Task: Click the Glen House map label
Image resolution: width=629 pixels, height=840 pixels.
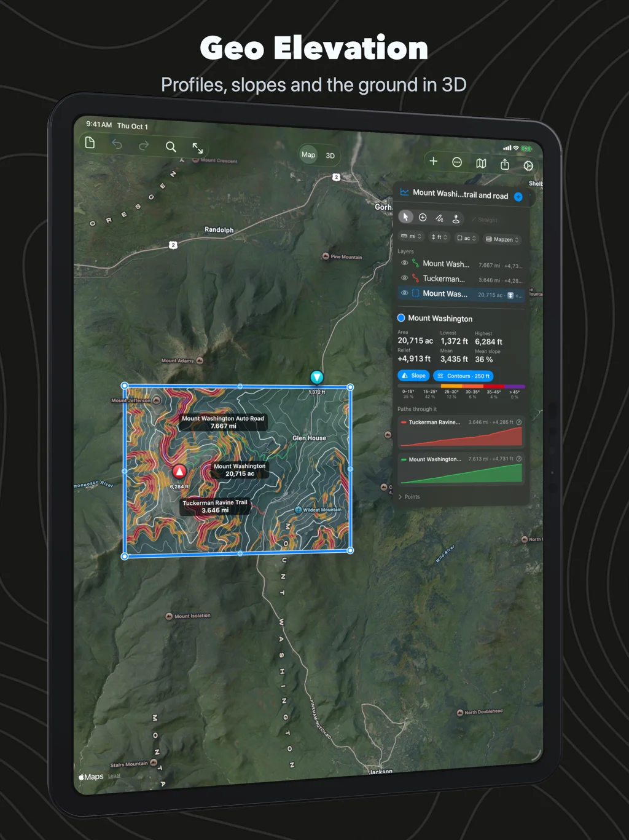Action: point(309,438)
